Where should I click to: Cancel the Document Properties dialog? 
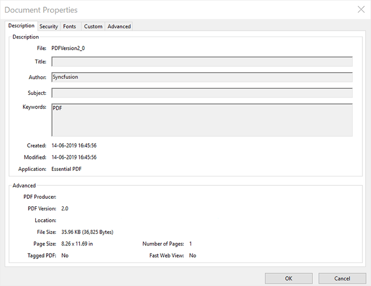tap(342, 278)
